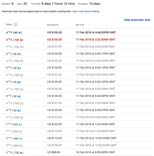Image resolution: width=154 pixels, height=156 pixels.
Task: Click the blue star in the US $125.00 row
Action: (19, 111)
